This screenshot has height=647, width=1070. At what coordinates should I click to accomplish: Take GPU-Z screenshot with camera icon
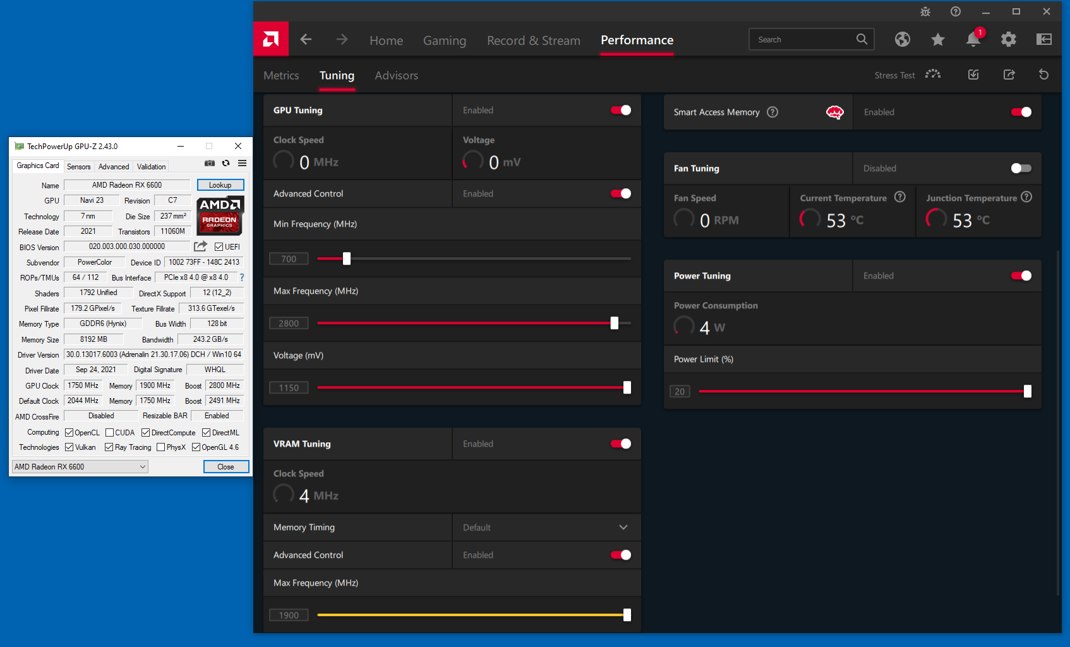[210, 163]
